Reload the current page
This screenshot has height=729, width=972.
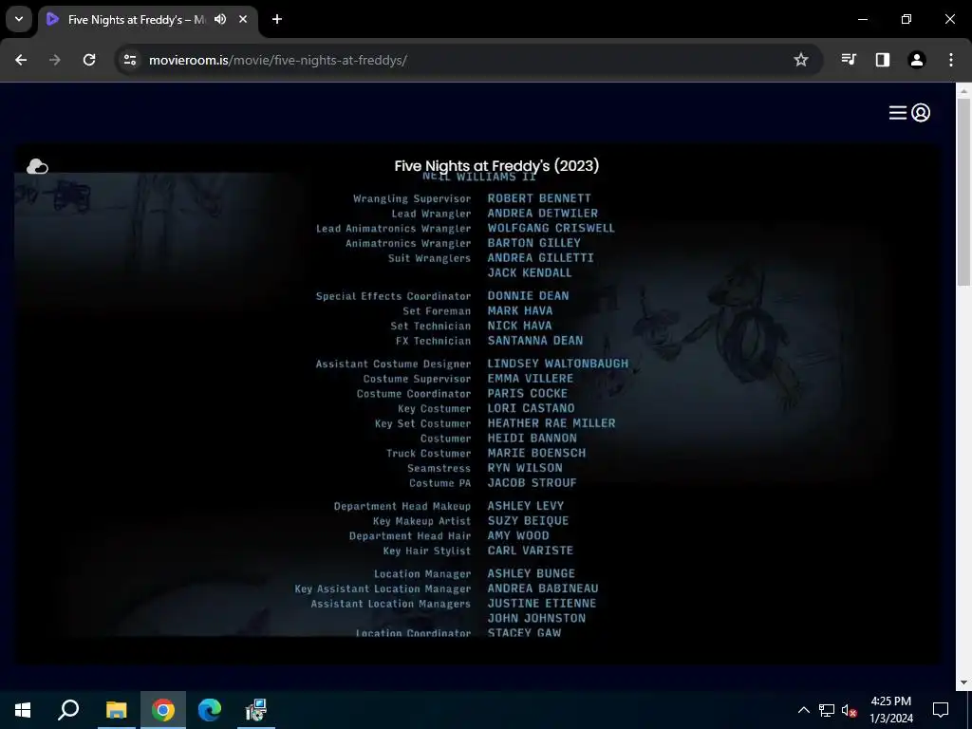[89, 60]
